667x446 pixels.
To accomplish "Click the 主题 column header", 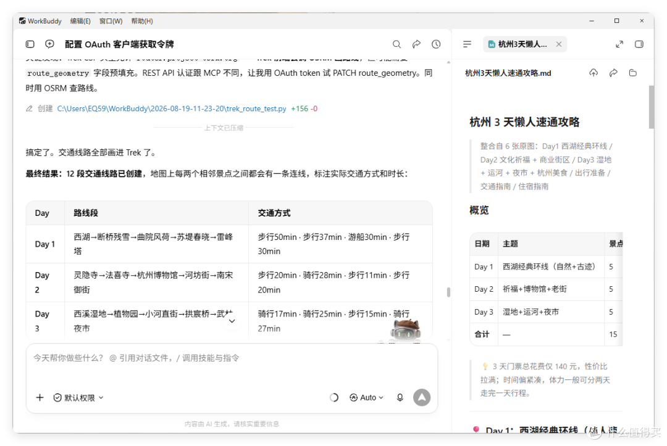I will 511,244.
